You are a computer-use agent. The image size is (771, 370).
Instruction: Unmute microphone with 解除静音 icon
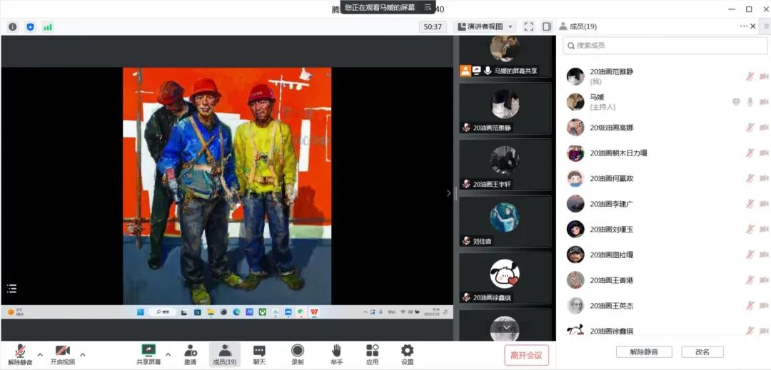(20, 350)
